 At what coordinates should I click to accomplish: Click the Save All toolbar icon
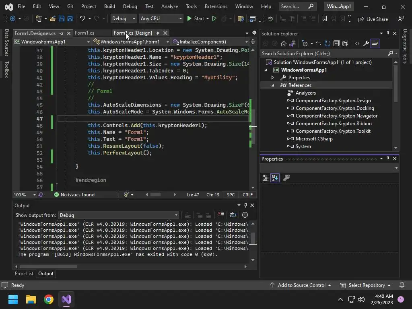(x=70, y=19)
